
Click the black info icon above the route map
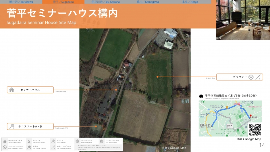click(201, 97)
